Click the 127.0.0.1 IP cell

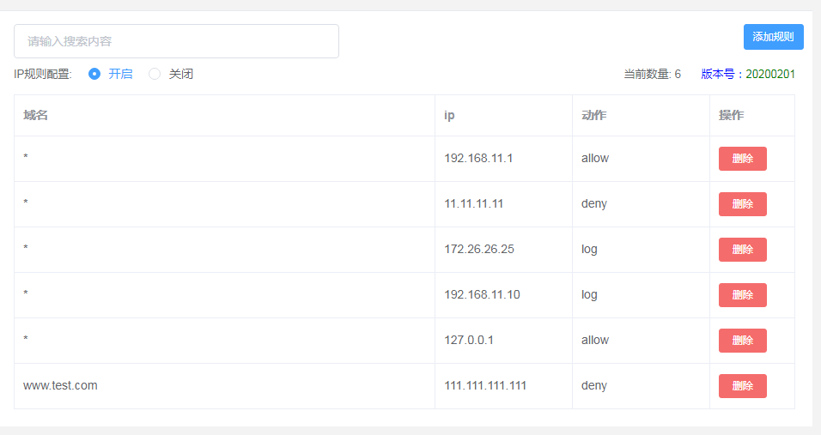(x=469, y=341)
